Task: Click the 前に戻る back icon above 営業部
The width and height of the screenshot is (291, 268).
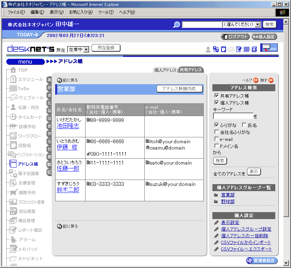Action: point(59,80)
